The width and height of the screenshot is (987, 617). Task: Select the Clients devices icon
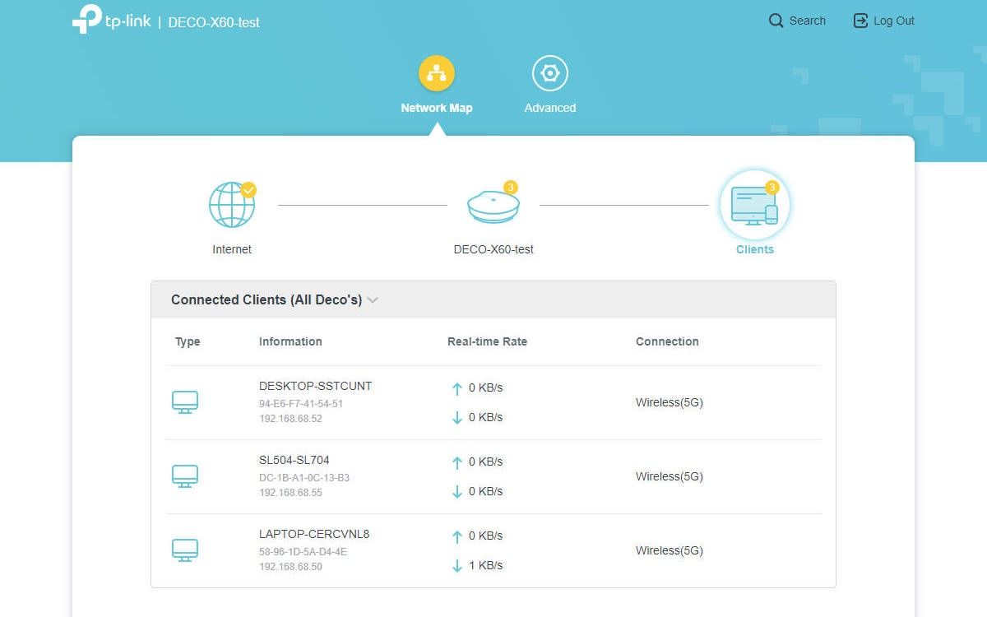tap(754, 206)
